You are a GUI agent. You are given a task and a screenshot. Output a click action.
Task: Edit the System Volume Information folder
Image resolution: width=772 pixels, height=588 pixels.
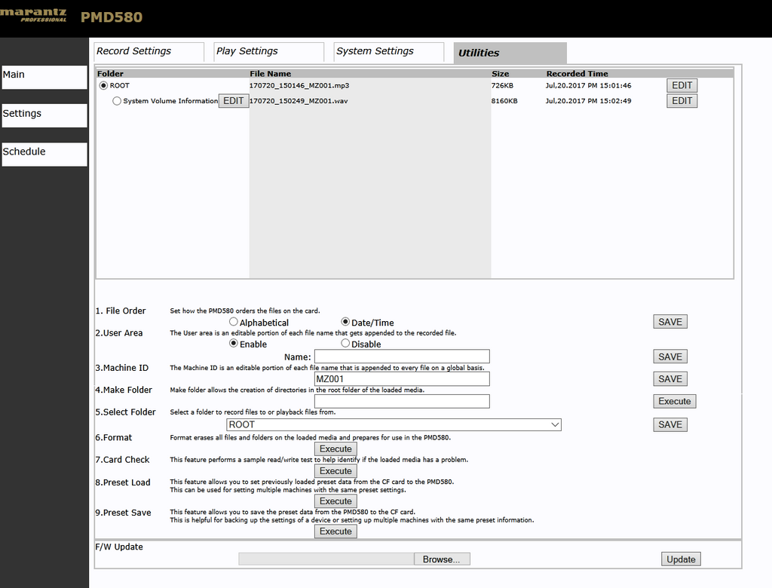point(234,101)
